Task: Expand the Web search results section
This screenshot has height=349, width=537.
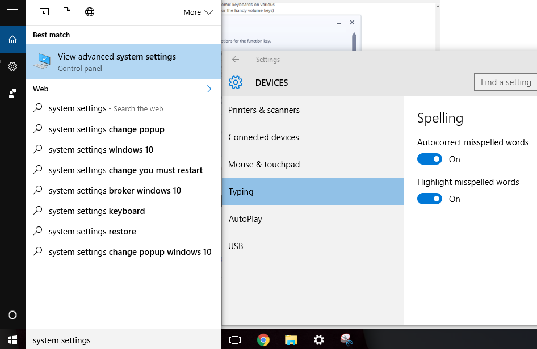Action: [x=209, y=89]
